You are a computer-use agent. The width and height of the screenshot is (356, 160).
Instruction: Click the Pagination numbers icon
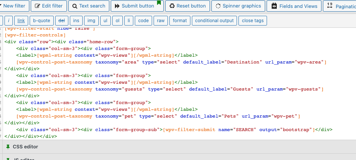click(330, 6)
